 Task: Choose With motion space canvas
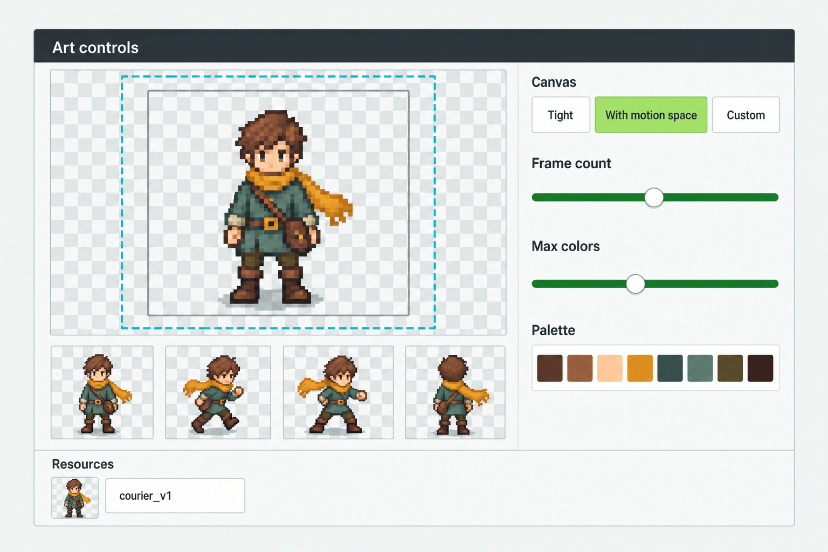point(651,115)
